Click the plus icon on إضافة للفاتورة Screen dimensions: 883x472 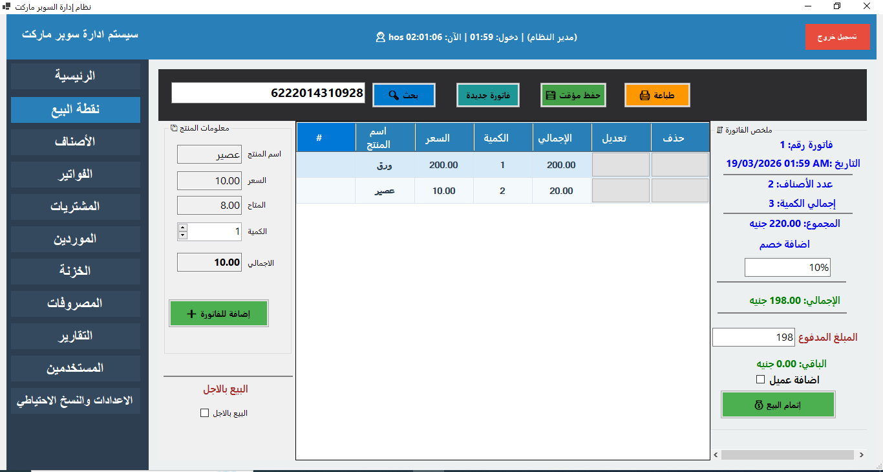(191, 314)
